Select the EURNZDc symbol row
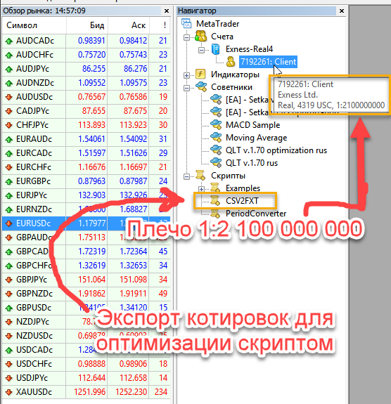Viewport: 391px width, 404px height. [x=86, y=209]
